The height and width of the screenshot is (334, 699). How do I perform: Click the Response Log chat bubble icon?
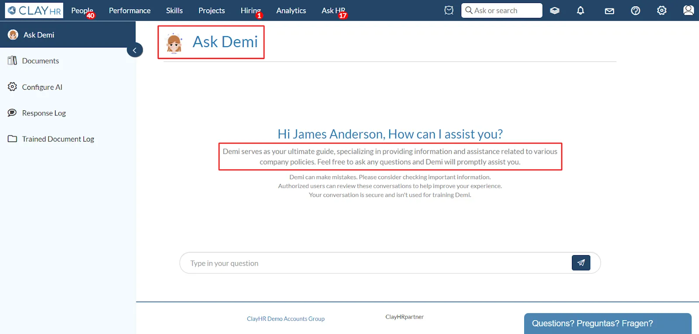(x=12, y=113)
